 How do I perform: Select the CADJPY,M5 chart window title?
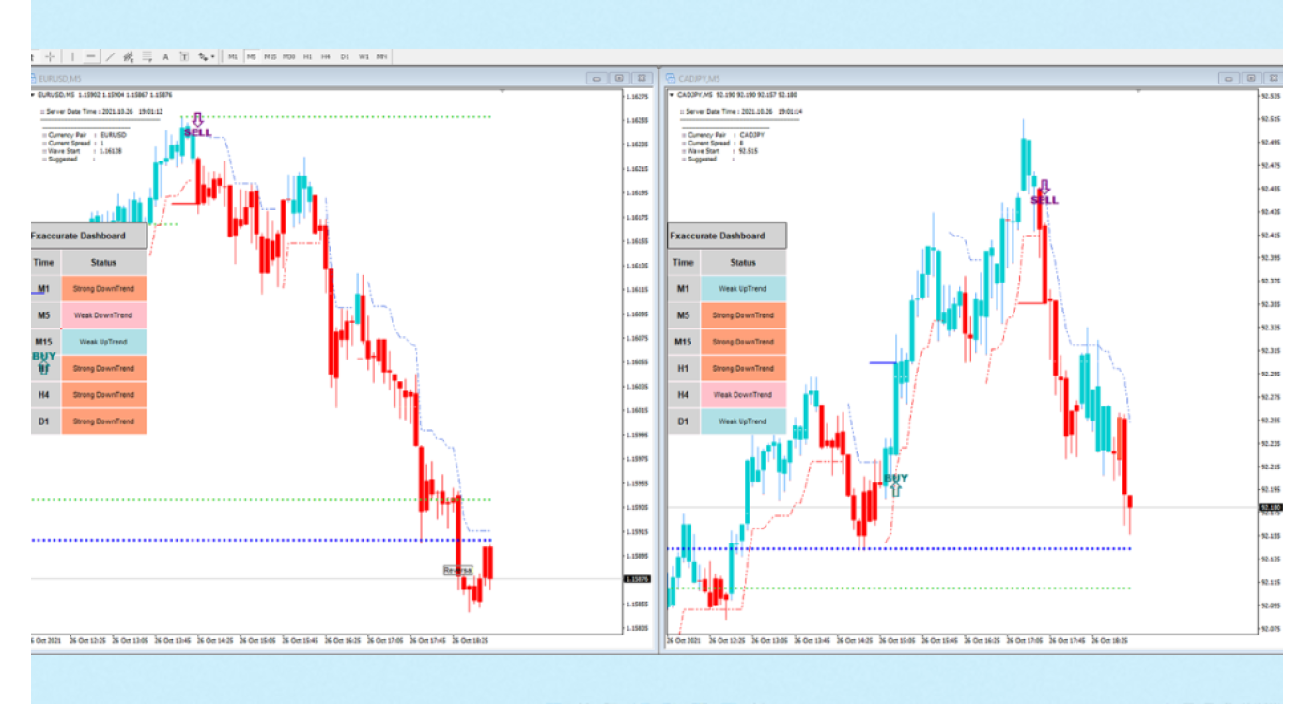(x=700, y=79)
